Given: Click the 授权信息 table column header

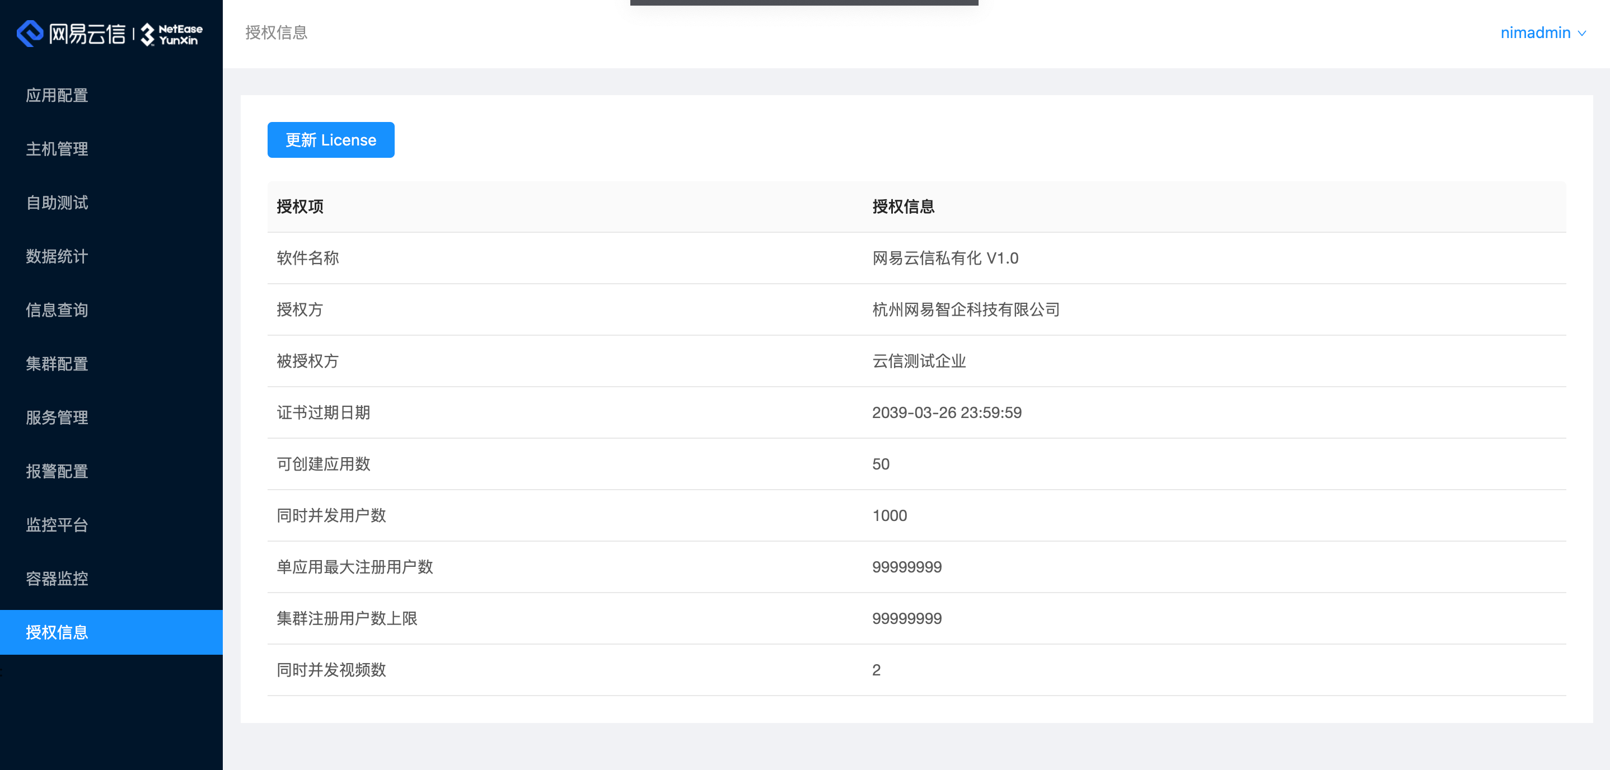Looking at the screenshot, I should pyautogui.click(x=904, y=207).
